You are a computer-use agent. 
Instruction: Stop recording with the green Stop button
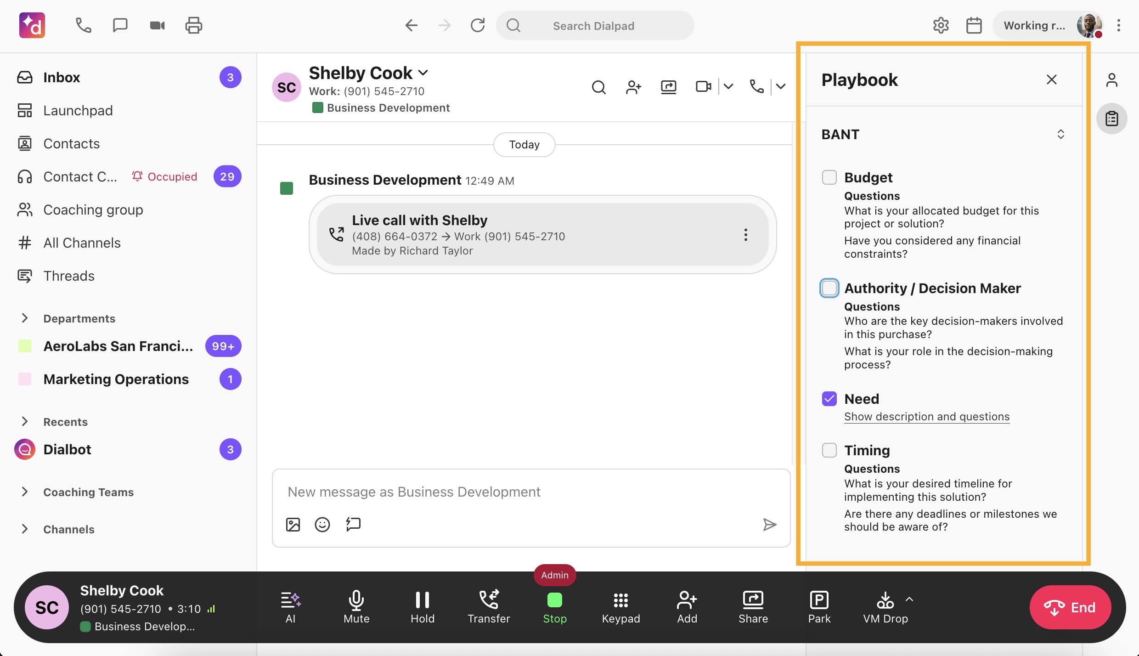click(554, 607)
